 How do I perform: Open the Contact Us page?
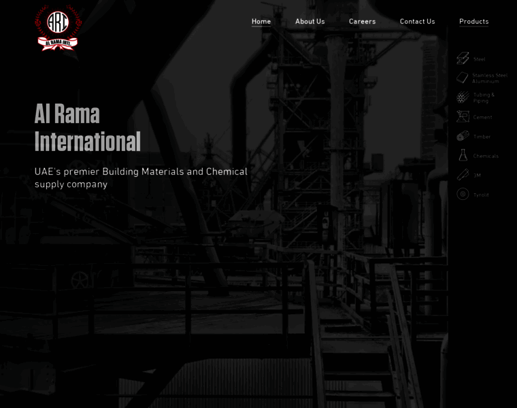click(x=418, y=22)
